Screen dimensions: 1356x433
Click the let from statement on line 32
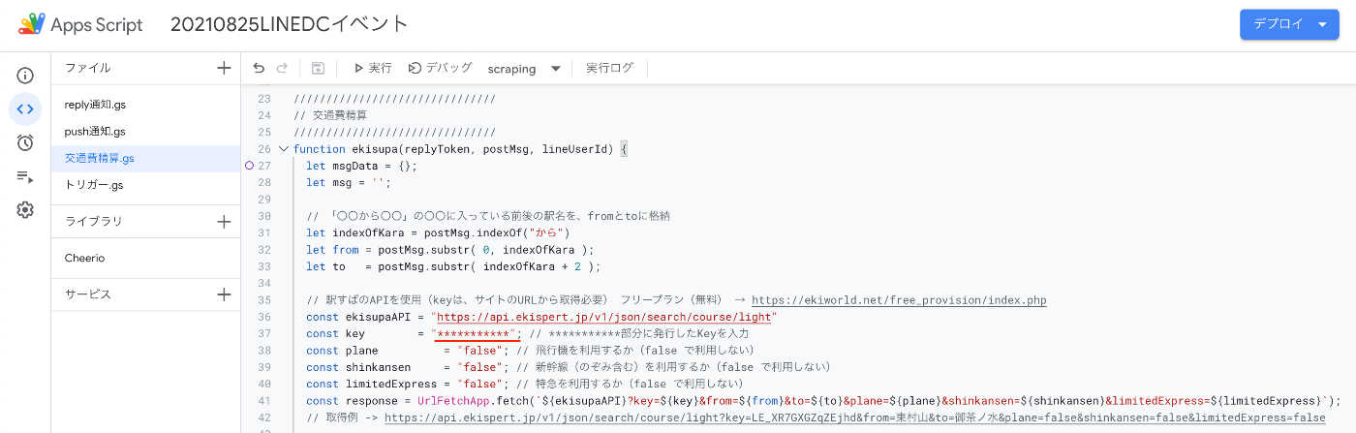pos(449,250)
